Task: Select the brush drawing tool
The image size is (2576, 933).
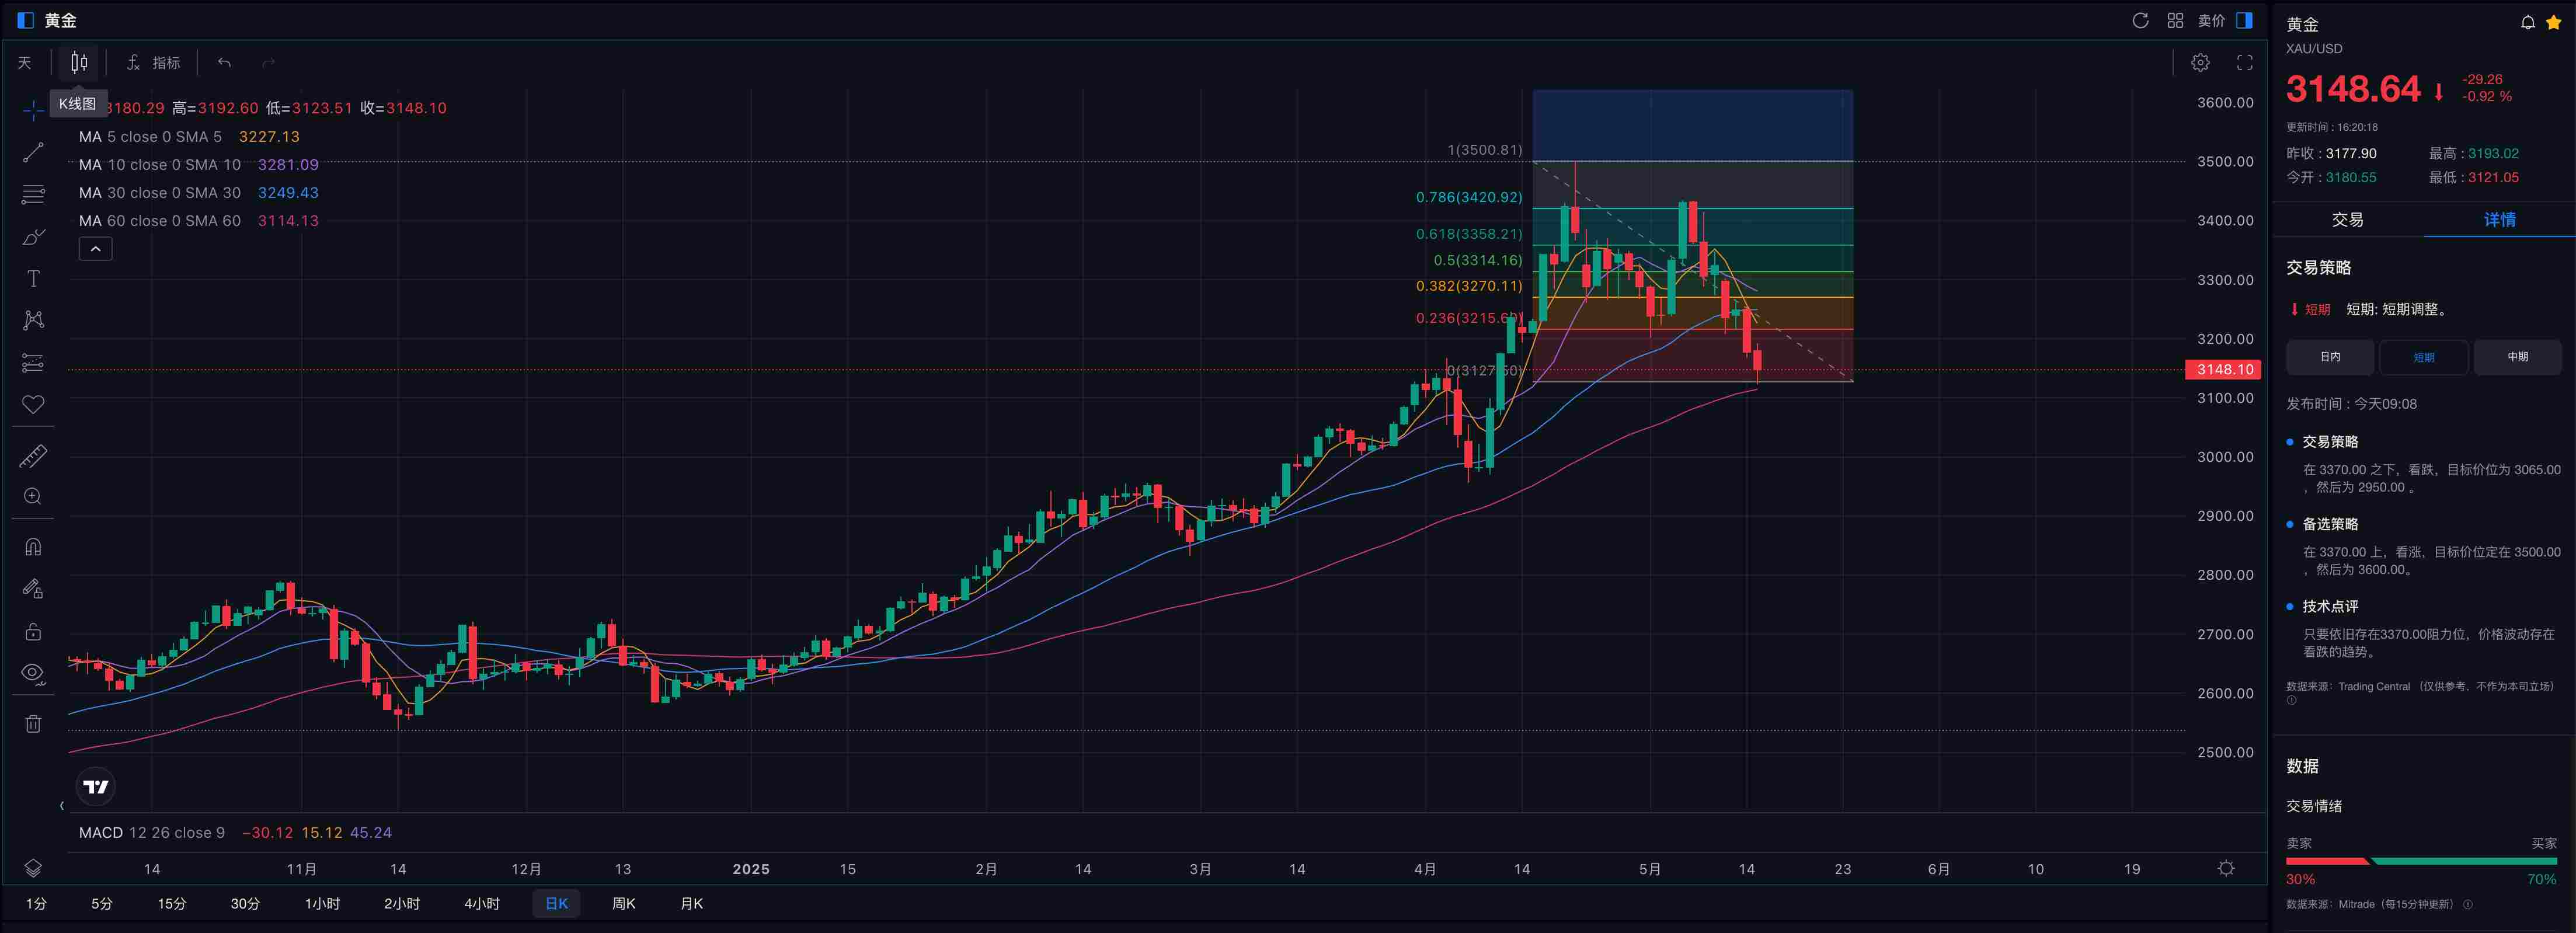Action: [33, 237]
